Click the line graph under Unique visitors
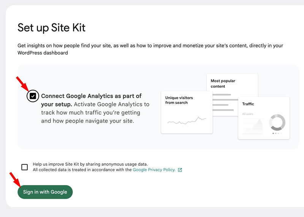This screenshot has height=217, width=304. click(x=187, y=121)
